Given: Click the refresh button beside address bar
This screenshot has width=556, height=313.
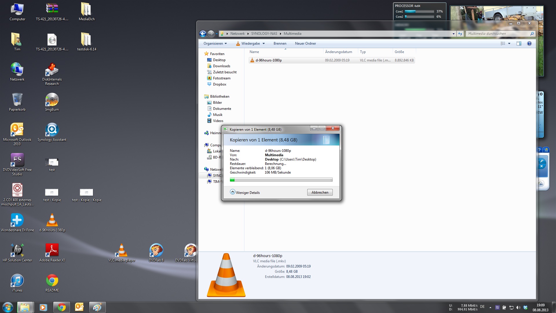Looking at the screenshot, I should click(x=460, y=34).
